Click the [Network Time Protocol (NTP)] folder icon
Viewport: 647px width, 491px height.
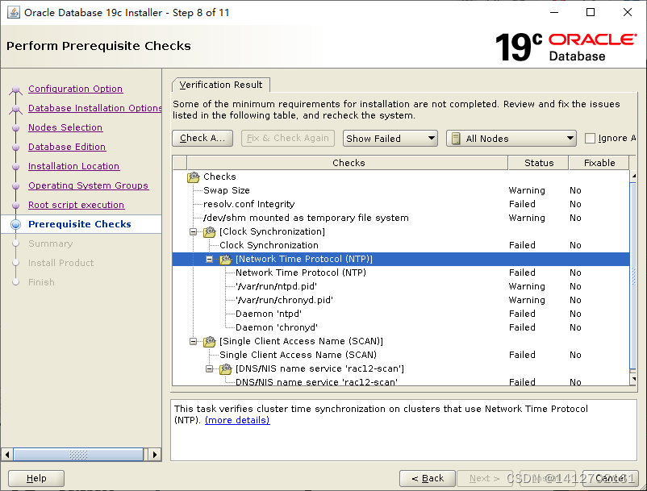226,260
